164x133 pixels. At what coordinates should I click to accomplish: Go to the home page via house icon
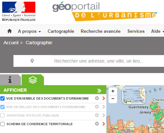[x=10, y=31]
